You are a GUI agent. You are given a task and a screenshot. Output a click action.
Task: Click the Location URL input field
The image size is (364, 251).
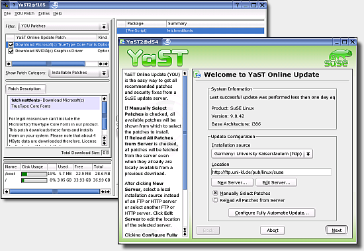pyautogui.click(x=271, y=172)
